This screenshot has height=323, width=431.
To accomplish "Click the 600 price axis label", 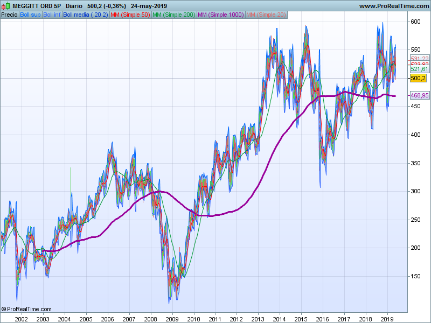I will (415, 22).
